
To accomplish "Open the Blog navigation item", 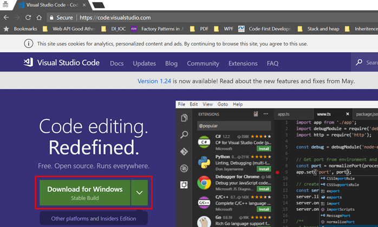I will tap(171, 63).
